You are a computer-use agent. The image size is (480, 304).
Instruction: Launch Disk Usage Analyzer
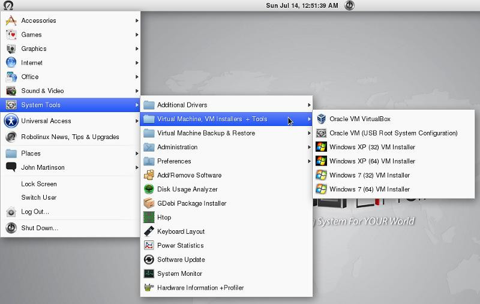226,189
